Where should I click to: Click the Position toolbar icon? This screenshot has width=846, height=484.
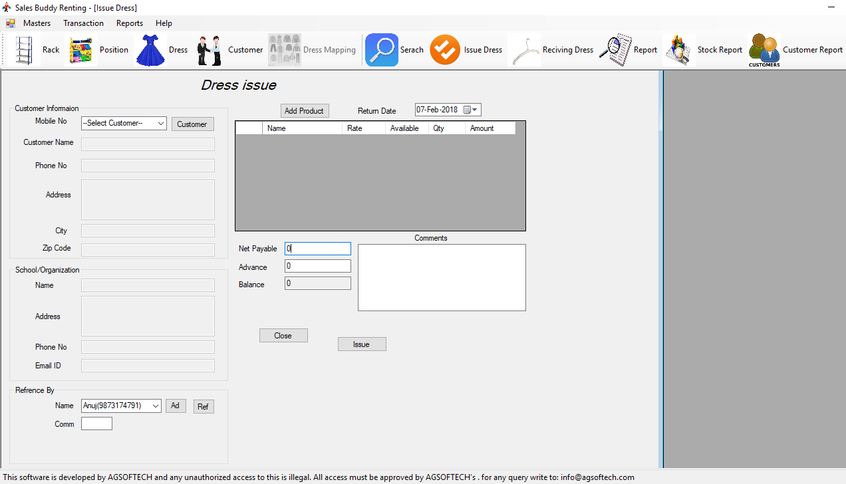pyautogui.click(x=81, y=50)
